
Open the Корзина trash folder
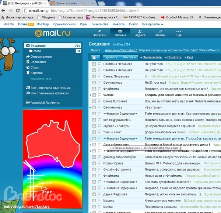click(36, 73)
